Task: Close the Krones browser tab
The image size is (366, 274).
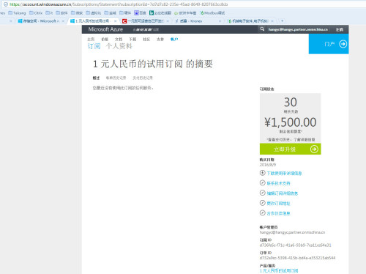Action: click(220, 21)
